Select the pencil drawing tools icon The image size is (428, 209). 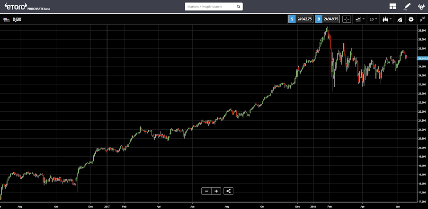(407, 7)
